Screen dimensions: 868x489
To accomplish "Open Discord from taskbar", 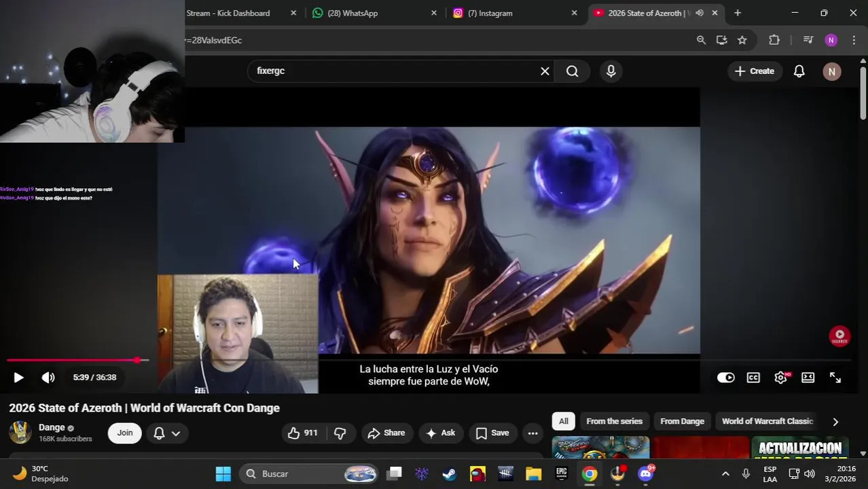I will 646,474.
